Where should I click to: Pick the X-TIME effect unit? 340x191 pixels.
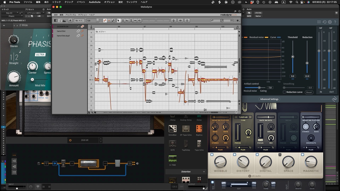point(173,159)
